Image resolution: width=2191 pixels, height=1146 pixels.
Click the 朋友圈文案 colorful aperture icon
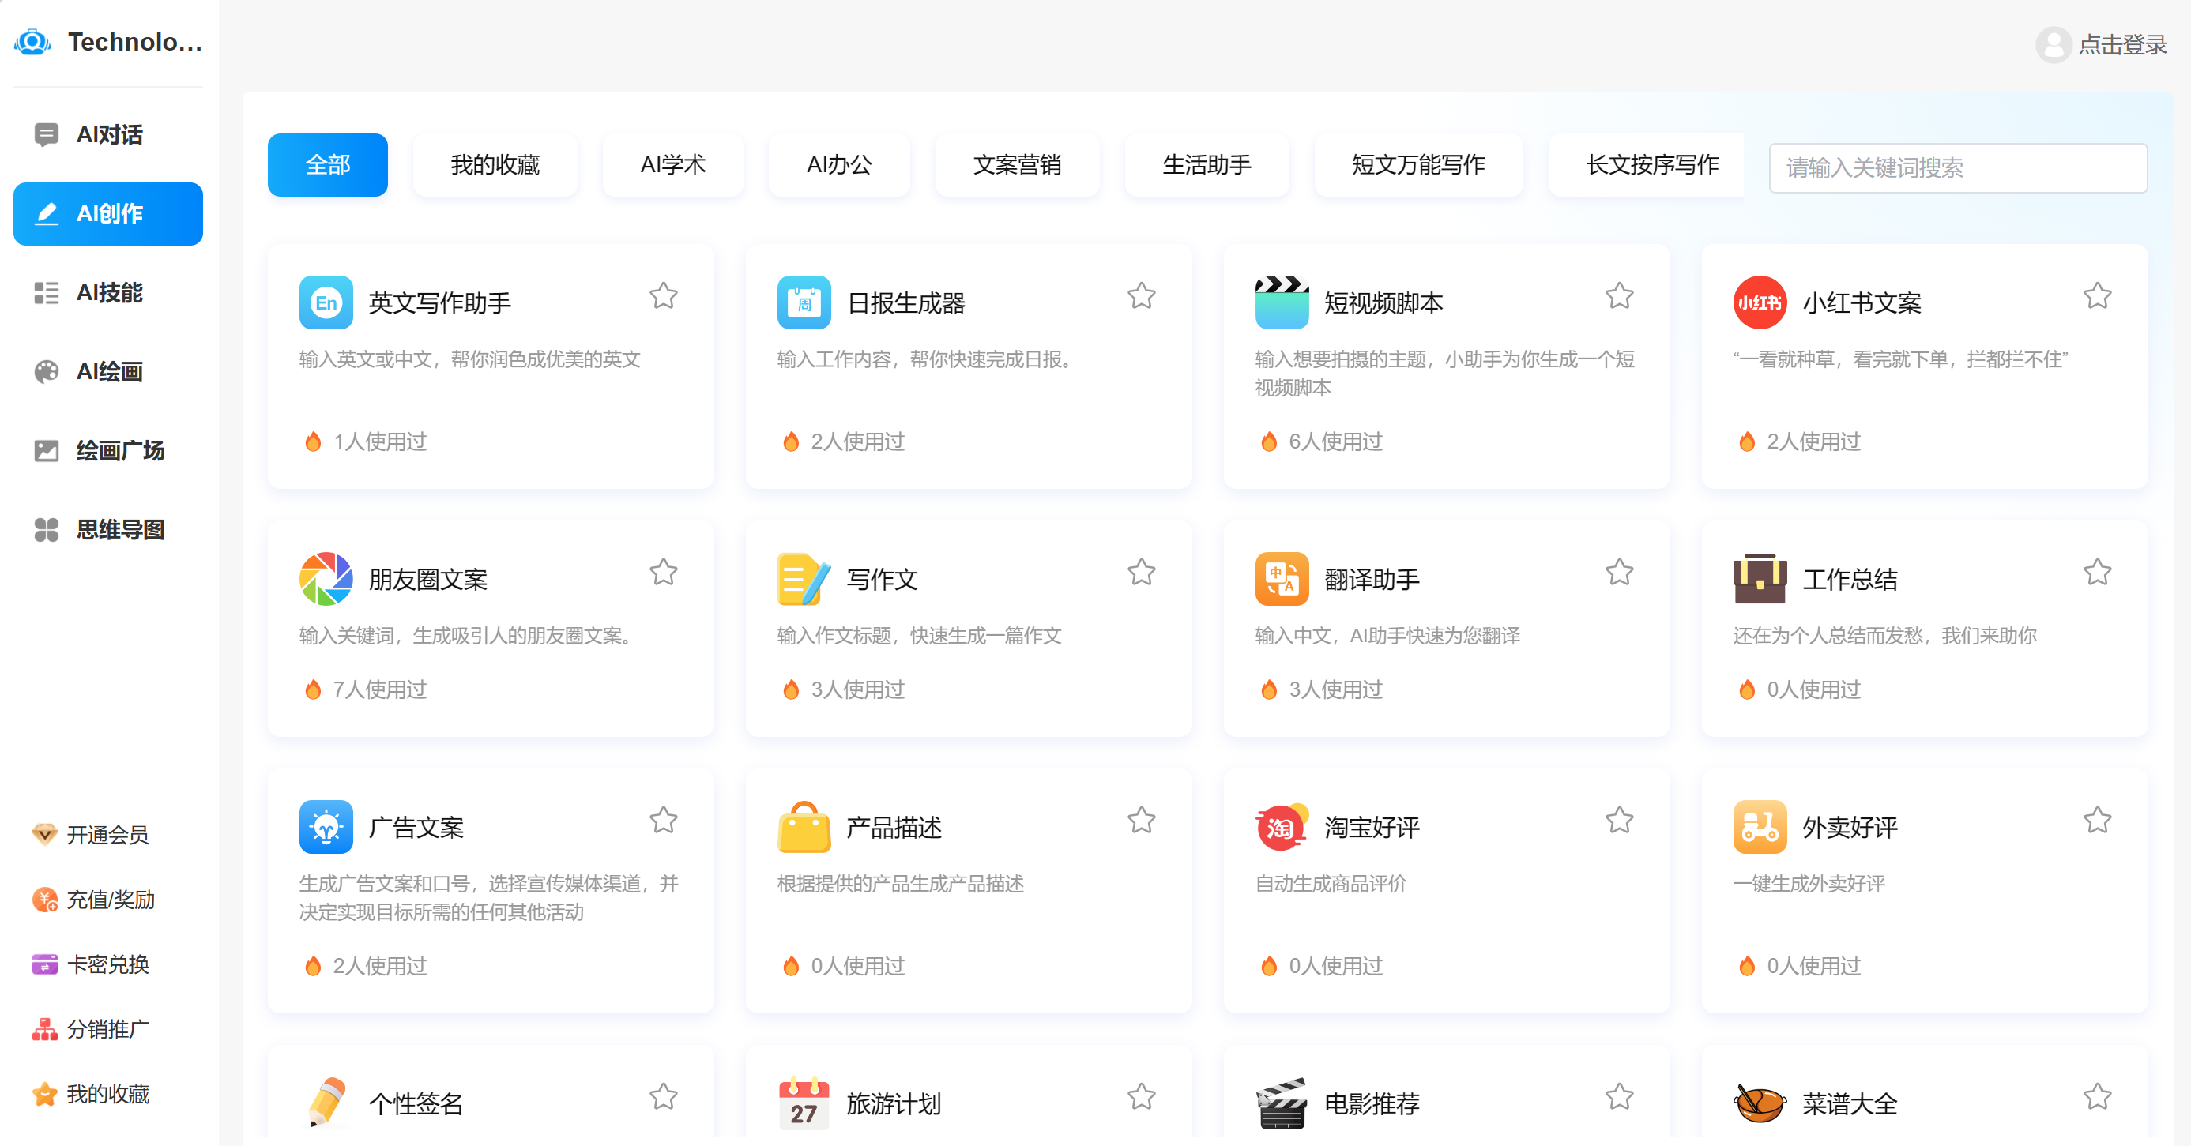coord(326,579)
